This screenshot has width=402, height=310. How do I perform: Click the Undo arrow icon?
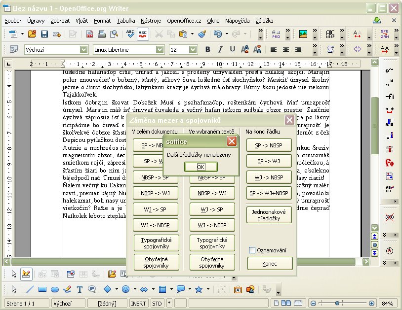(x=218, y=34)
